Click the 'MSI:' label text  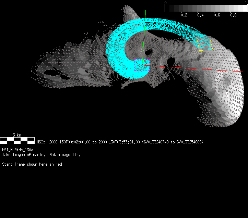[41, 142]
